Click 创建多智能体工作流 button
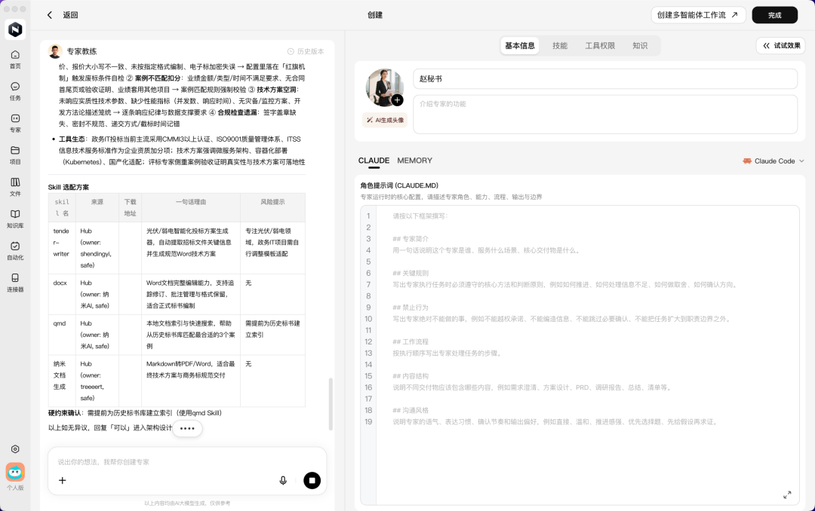Screen dimensions: 815x511 (698, 15)
